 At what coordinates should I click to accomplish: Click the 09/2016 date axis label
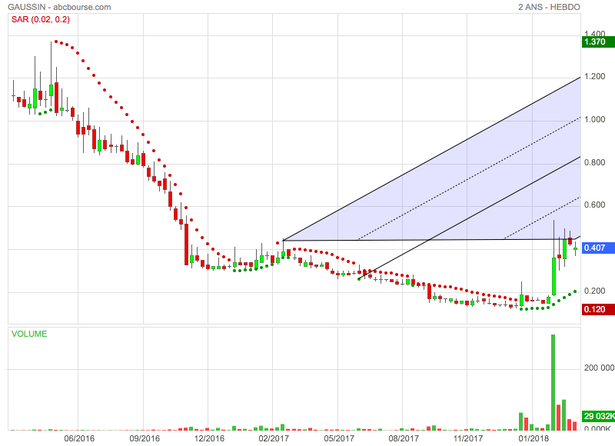click(145, 438)
